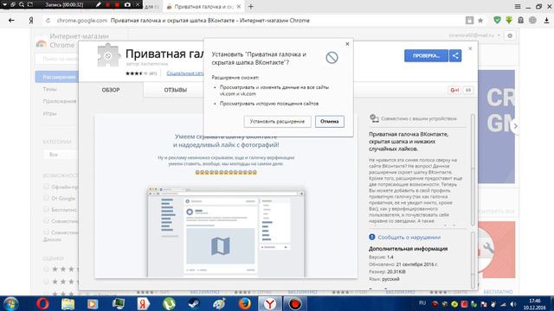Screen dimensions: 554x311
Task: Open the categories dropdown showing Все
Action: 60,155
